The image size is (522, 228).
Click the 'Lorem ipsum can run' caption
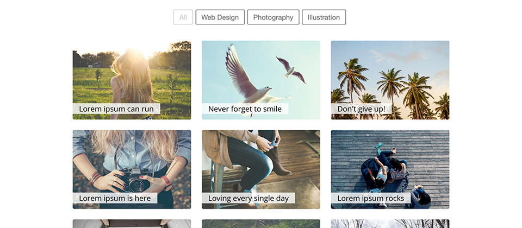[116, 109]
